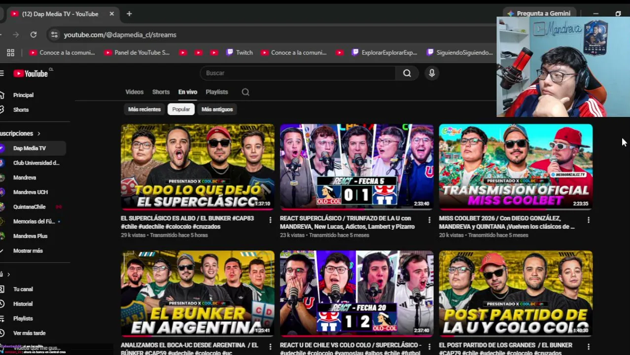Click the YouTube search input field

click(x=298, y=73)
